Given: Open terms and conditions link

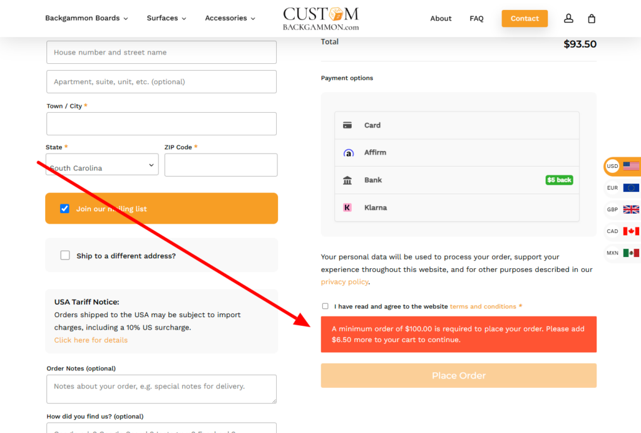Looking at the screenshot, I should coord(483,306).
